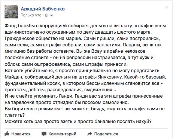Click the line 'И не смейте упоминать Ганди'
Viewport: 173px width, 138px height.
click(39, 96)
